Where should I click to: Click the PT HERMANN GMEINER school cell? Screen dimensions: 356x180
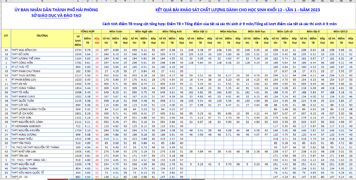tap(26, 126)
